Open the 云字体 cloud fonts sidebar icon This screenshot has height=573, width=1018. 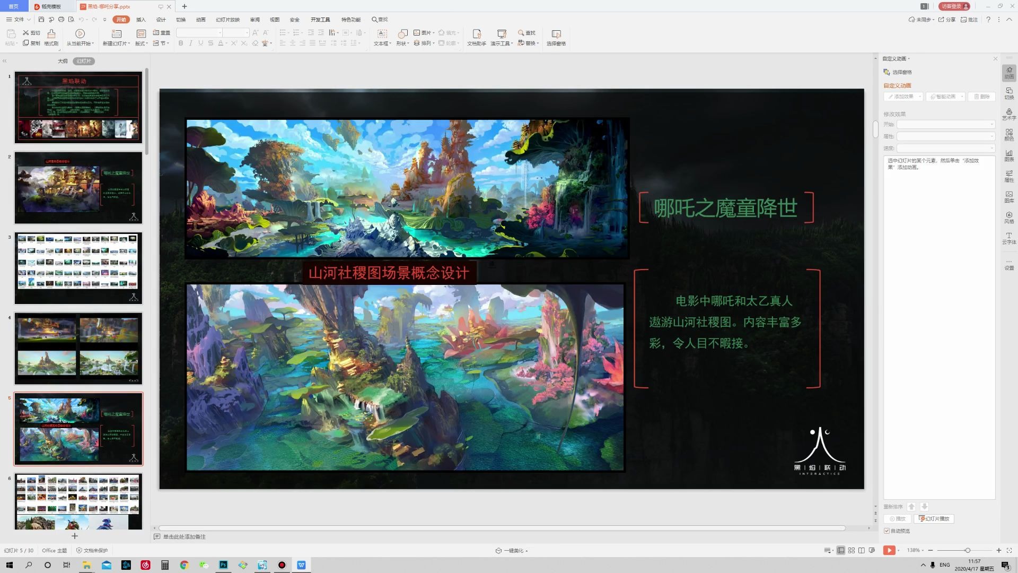1009,238
